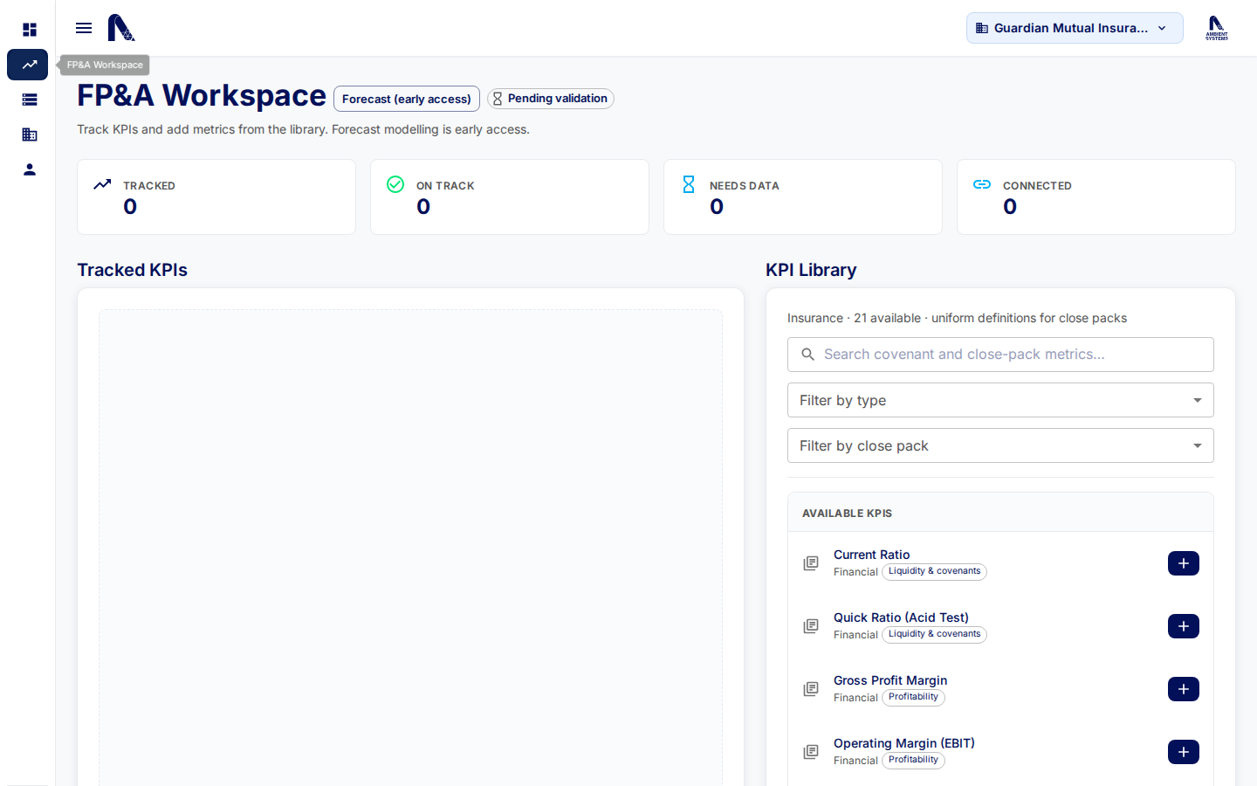
Task: Click the hourglass icon in Pending validation chip
Action: click(498, 99)
